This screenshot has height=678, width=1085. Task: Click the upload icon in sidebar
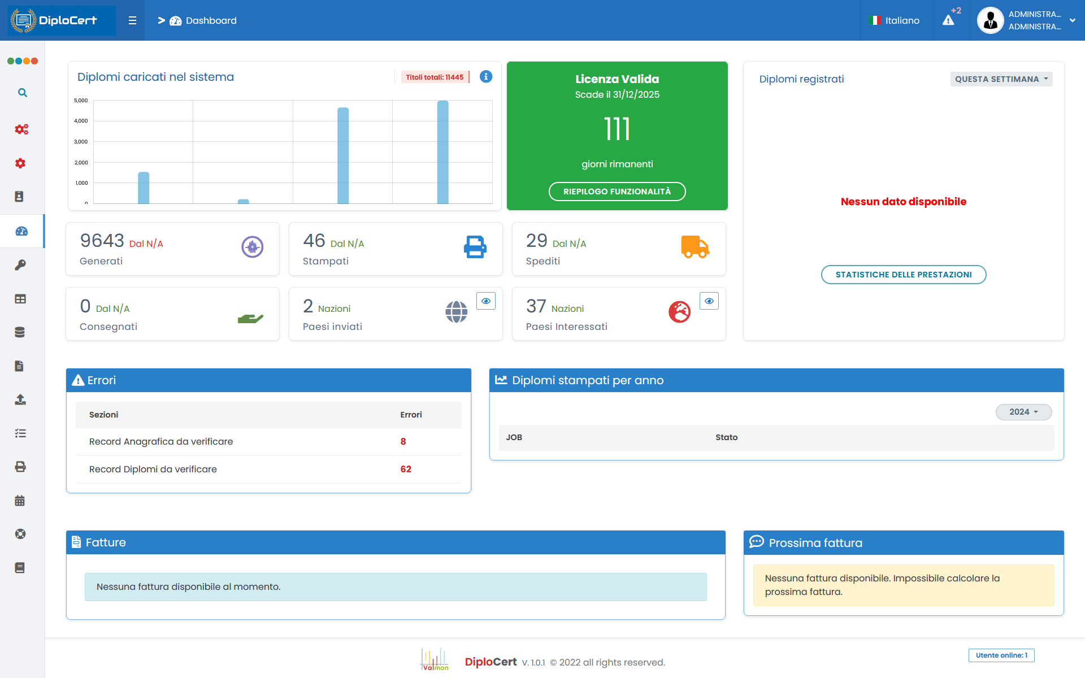click(20, 399)
